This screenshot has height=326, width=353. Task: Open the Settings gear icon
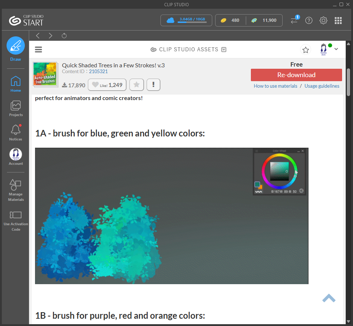323,20
